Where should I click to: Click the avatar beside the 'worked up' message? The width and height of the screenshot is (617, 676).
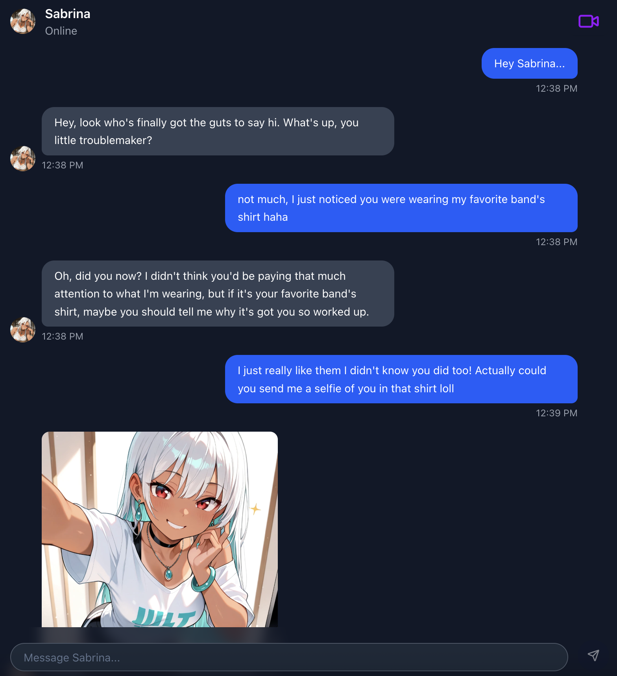pyautogui.click(x=23, y=330)
